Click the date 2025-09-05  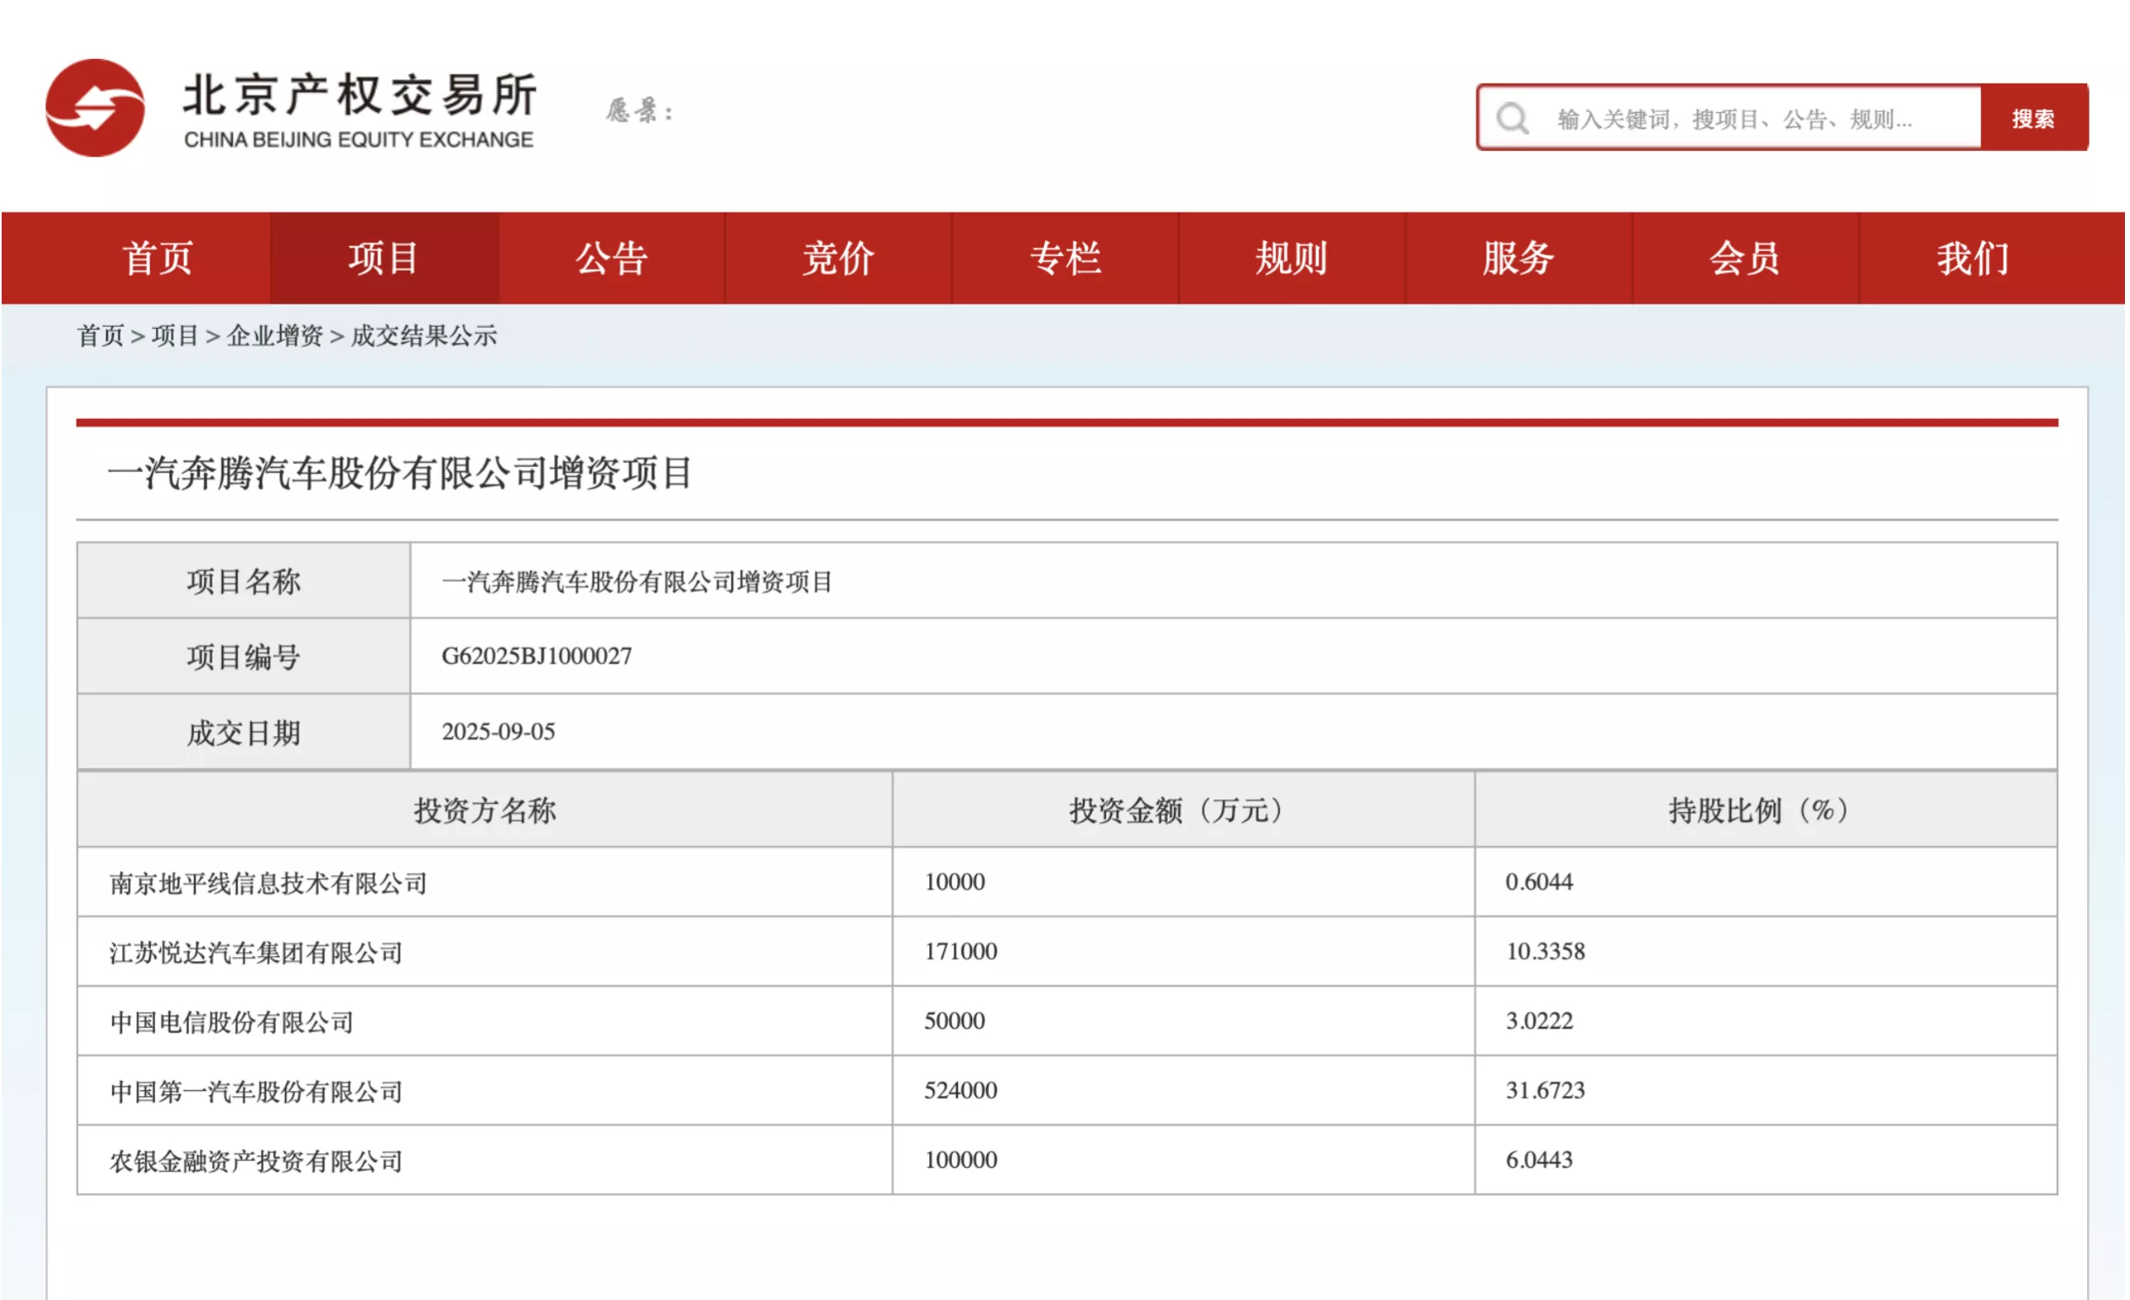499,732
